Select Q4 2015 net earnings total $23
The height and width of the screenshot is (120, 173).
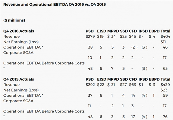coord(164,90)
